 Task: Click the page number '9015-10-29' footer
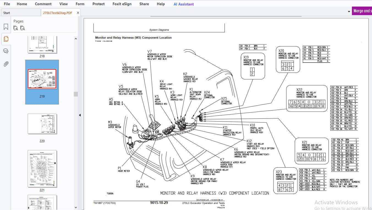159,203
